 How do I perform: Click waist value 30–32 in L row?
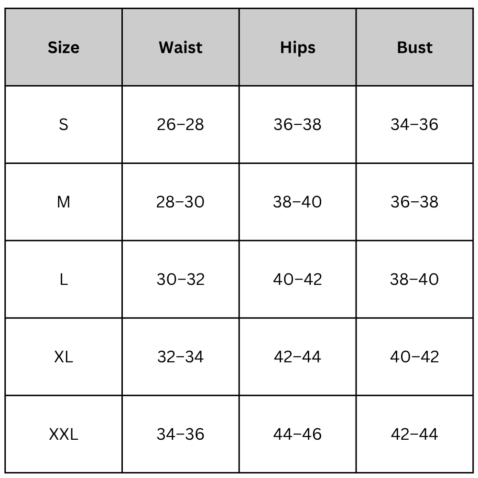tap(180, 280)
